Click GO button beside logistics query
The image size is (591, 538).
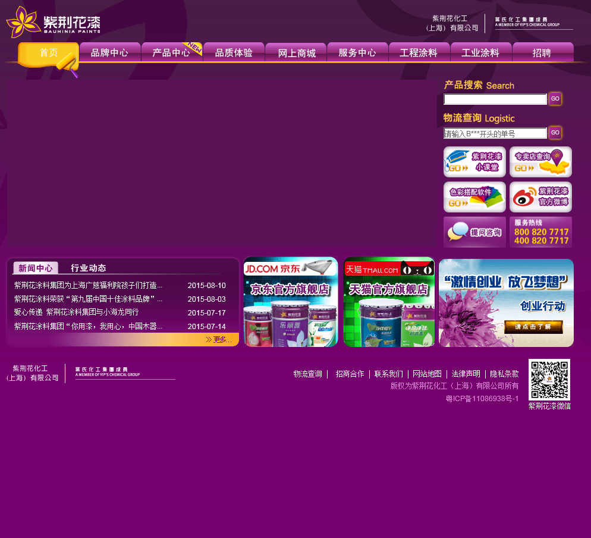(555, 133)
